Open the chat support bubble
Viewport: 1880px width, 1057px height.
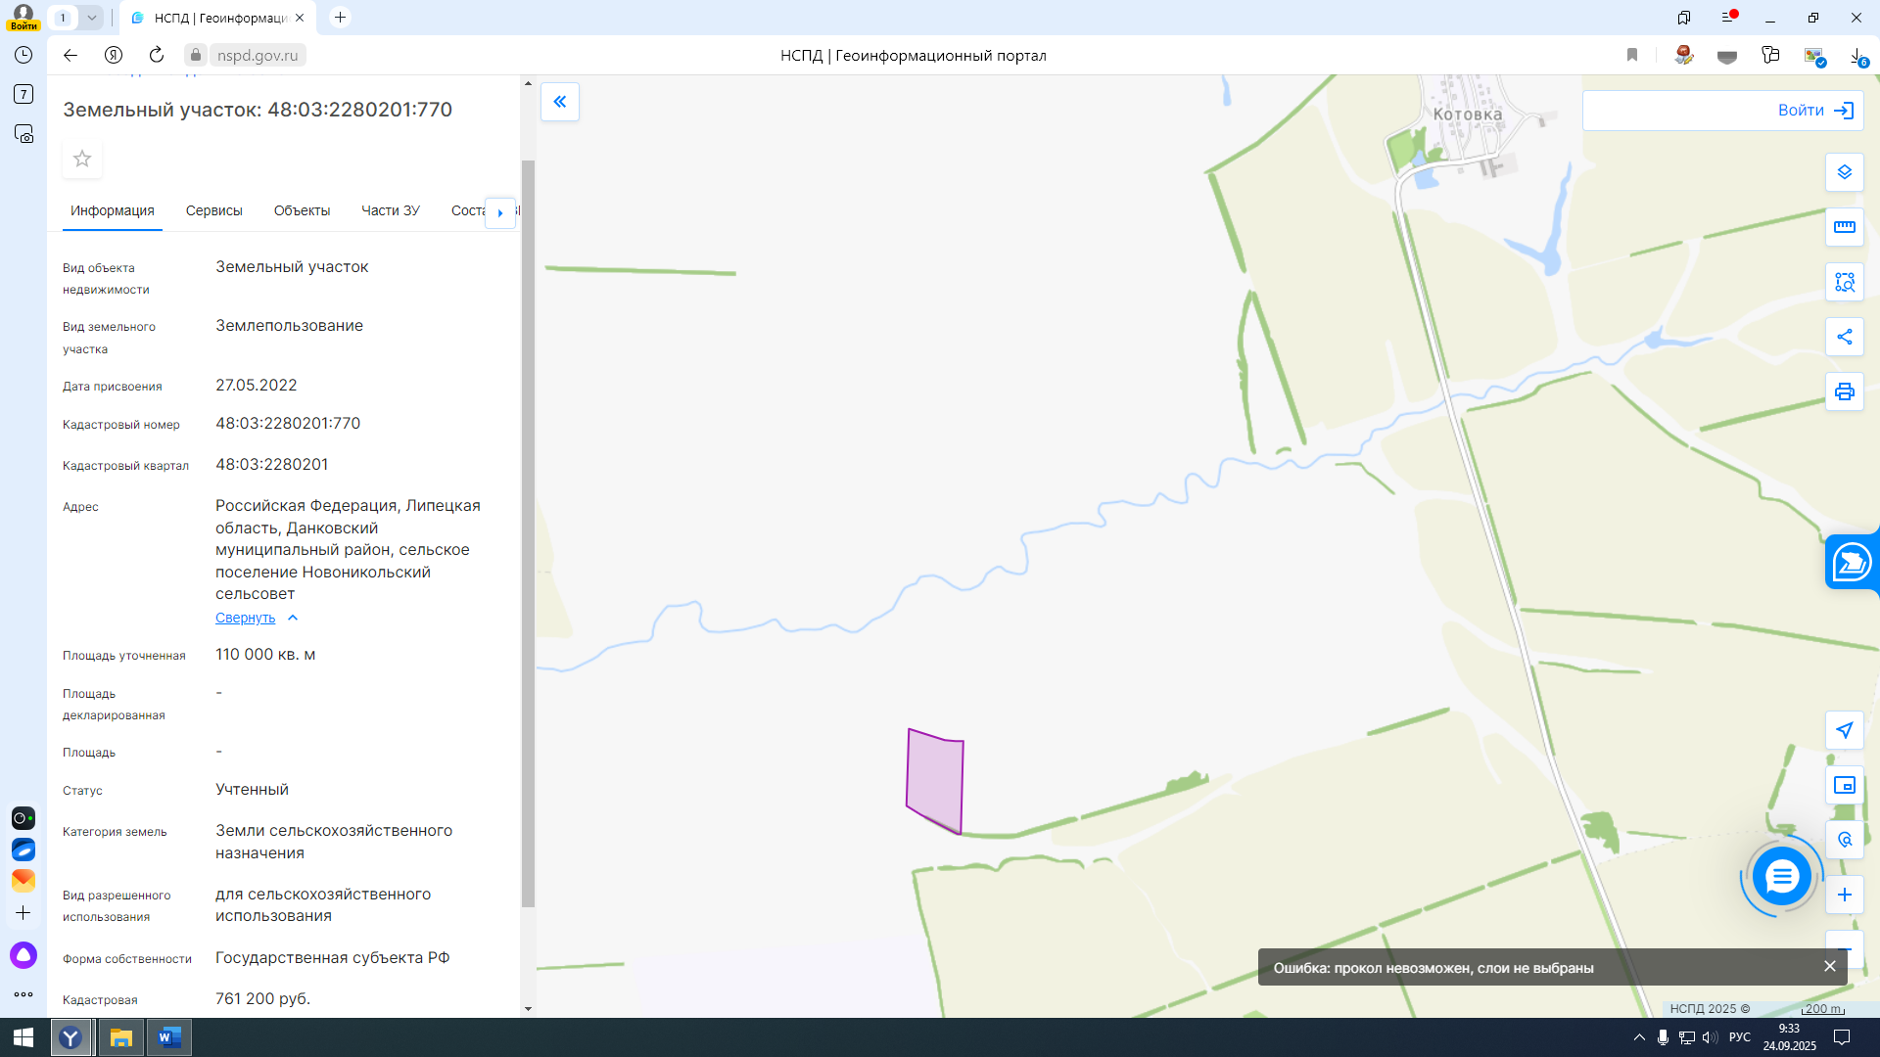pos(1781,876)
